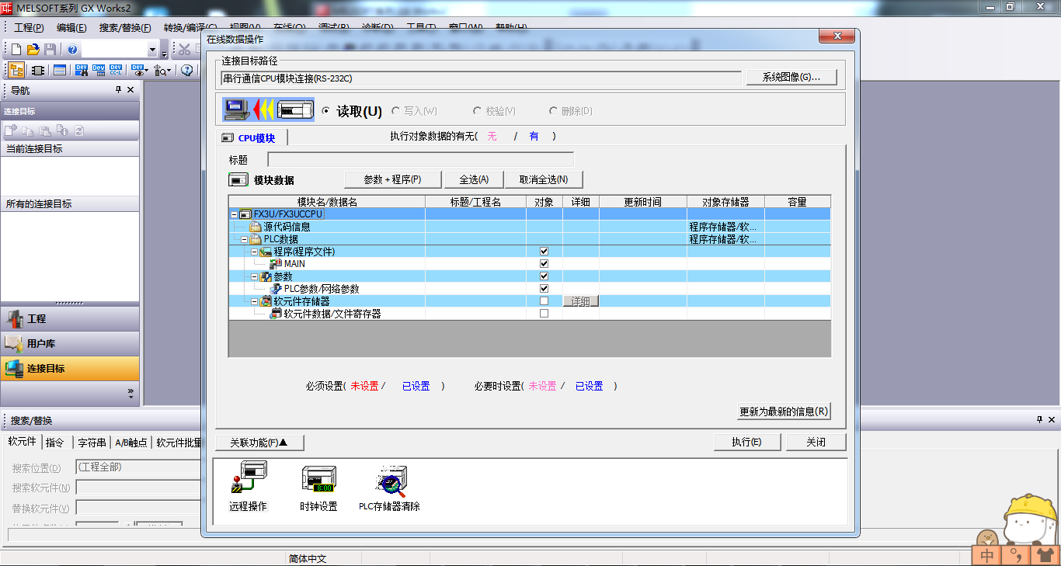Toggle the Navigation window tree icon

[x=16, y=70]
